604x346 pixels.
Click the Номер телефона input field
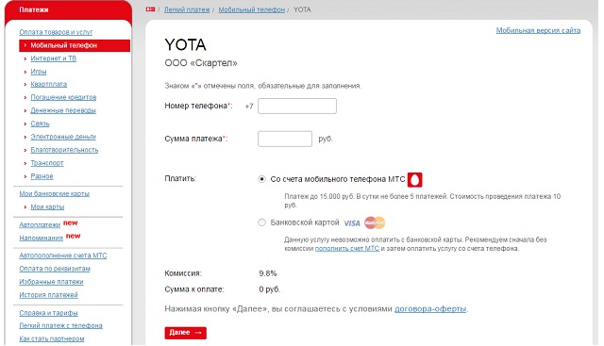pos(297,107)
